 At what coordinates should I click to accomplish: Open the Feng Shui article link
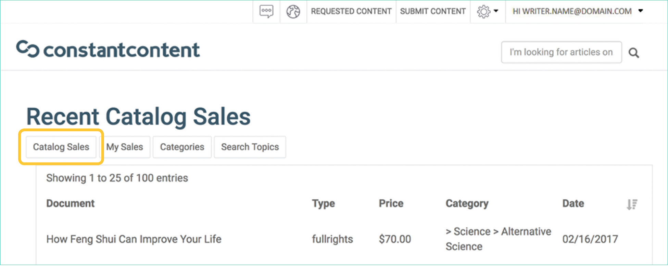[x=134, y=239]
